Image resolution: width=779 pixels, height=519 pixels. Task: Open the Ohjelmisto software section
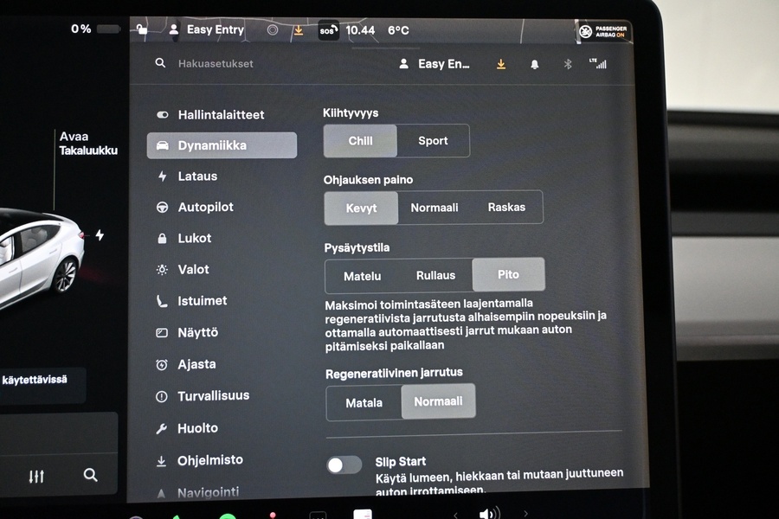[209, 460]
